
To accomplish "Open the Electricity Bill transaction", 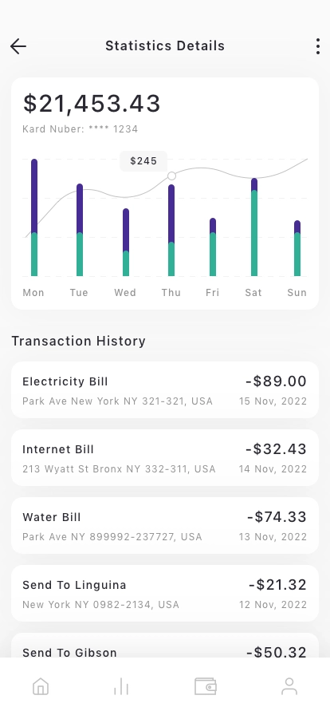I will coord(165,390).
